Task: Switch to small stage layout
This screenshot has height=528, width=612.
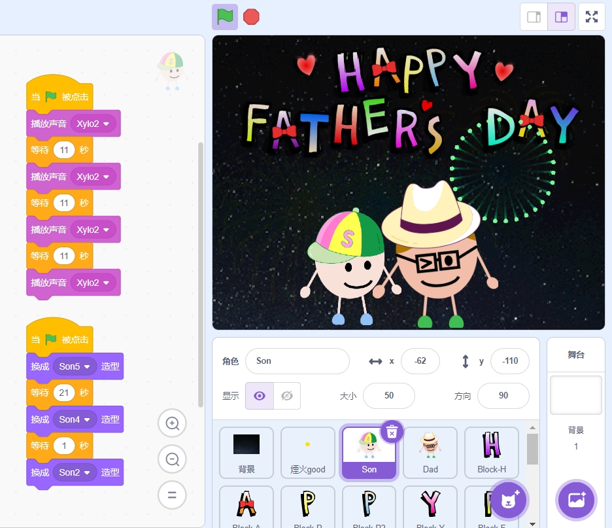Action: pyautogui.click(x=534, y=17)
